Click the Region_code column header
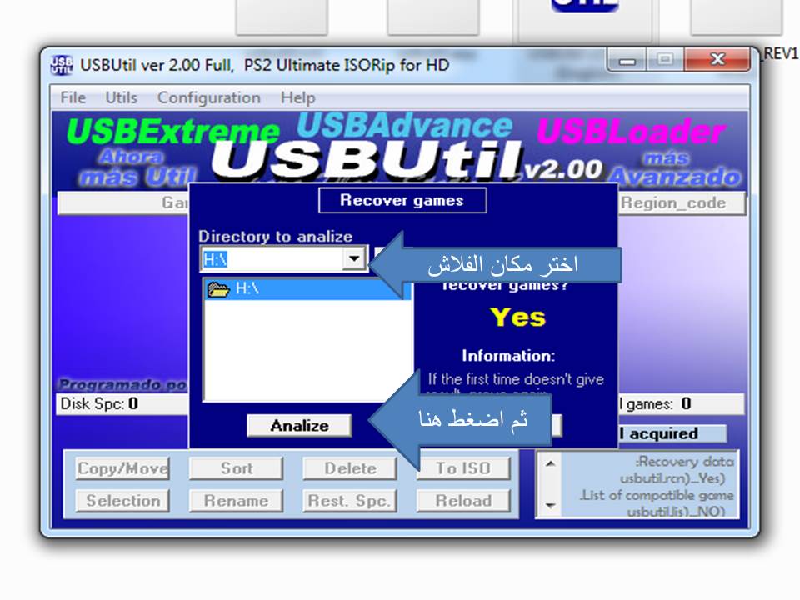This screenshot has height=600, width=800. 682,203
